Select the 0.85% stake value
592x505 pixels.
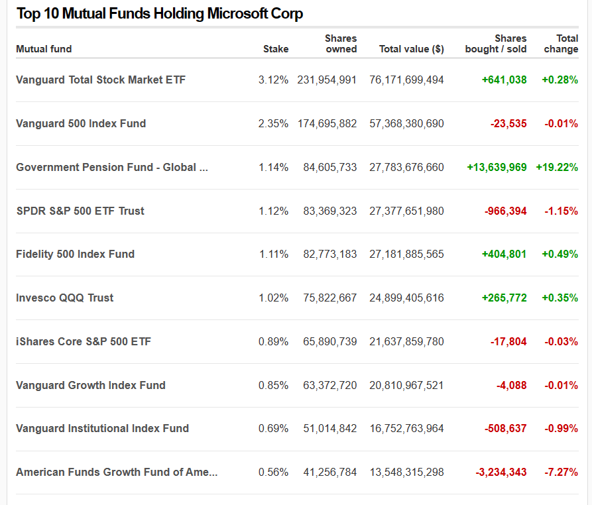click(x=273, y=385)
